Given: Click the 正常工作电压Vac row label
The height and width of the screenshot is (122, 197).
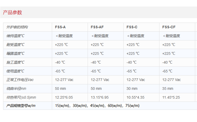Looking at the screenshot, I should point(20,80).
